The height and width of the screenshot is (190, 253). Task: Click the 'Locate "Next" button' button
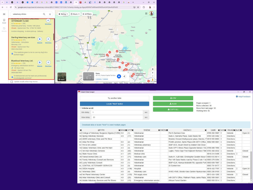point(115,104)
